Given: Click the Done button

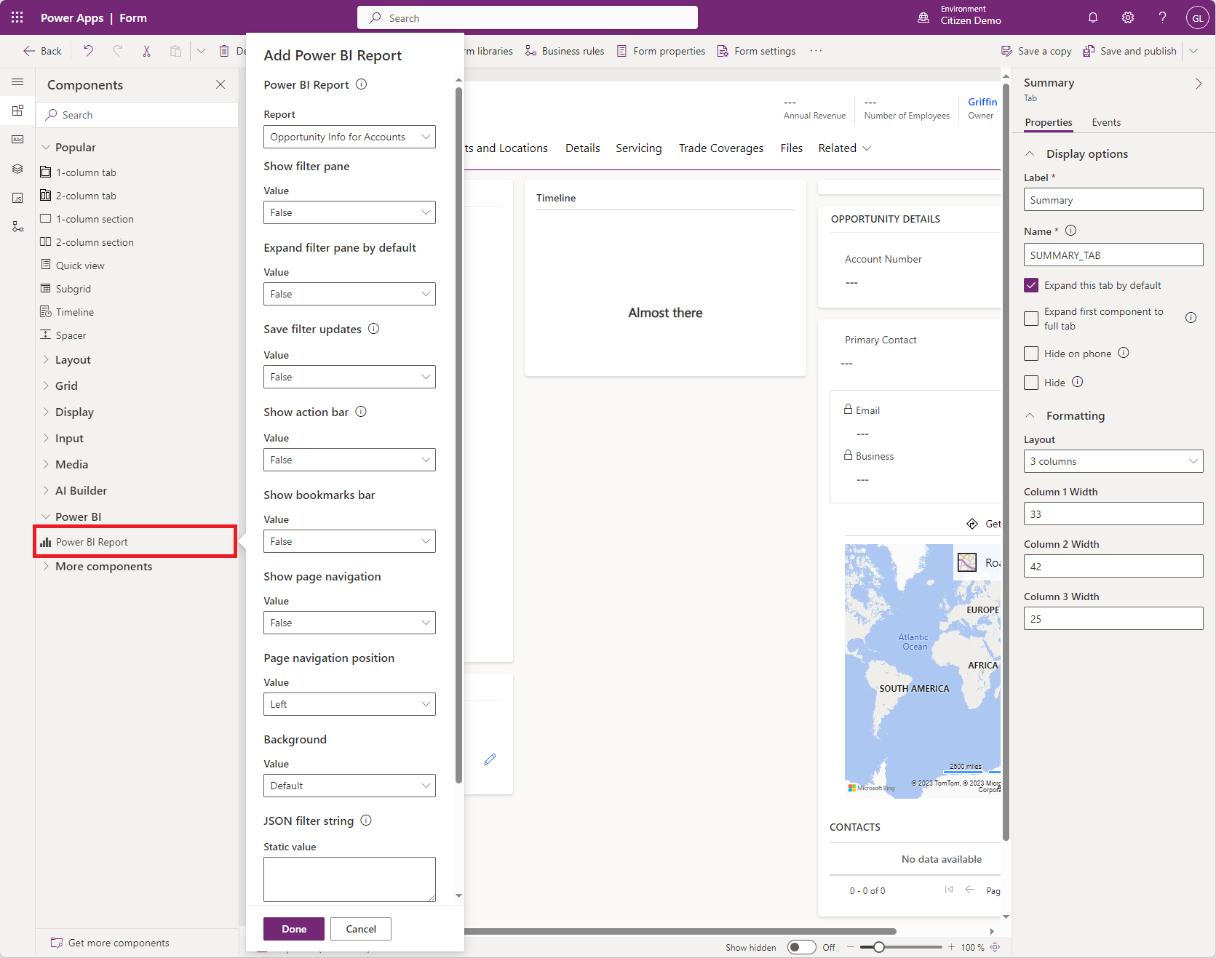Looking at the screenshot, I should (293, 929).
